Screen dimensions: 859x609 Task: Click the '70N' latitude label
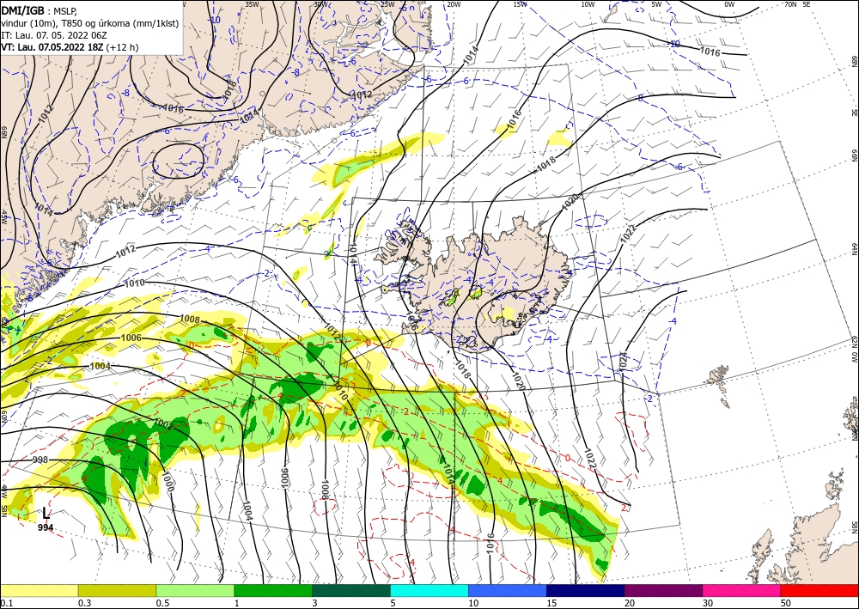[790, 4]
